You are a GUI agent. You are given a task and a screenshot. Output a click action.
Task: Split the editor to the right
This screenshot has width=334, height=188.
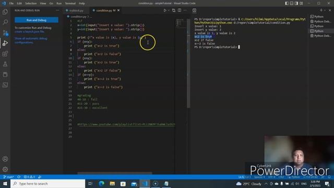pos(180,10)
